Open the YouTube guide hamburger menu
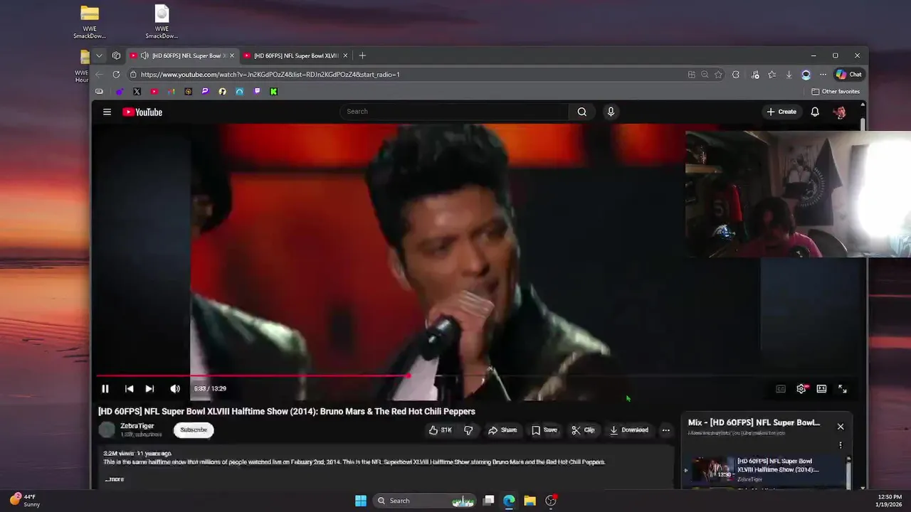 coord(107,112)
